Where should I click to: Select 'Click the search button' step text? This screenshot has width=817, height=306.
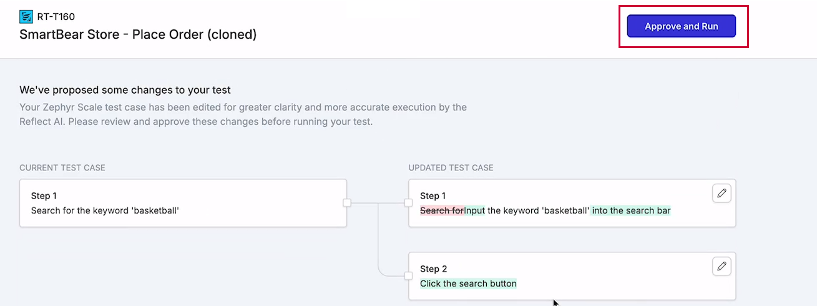[x=468, y=284]
